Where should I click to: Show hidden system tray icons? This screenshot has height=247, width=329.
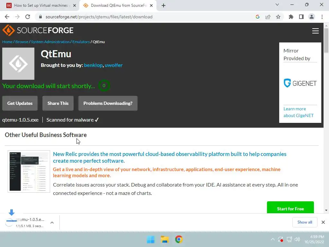click(272, 239)
